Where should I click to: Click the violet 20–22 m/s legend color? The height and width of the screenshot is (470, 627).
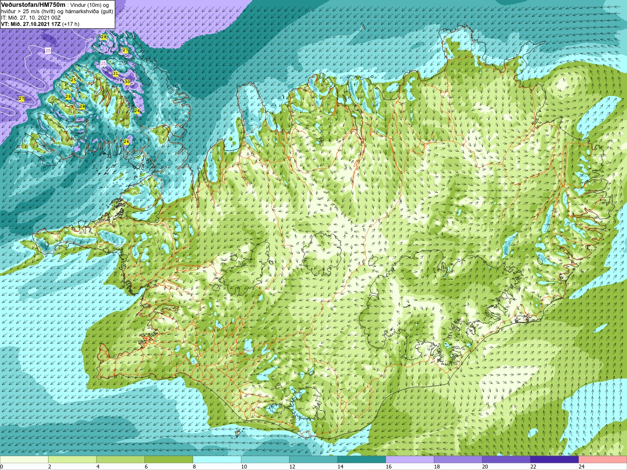point(506,459)
